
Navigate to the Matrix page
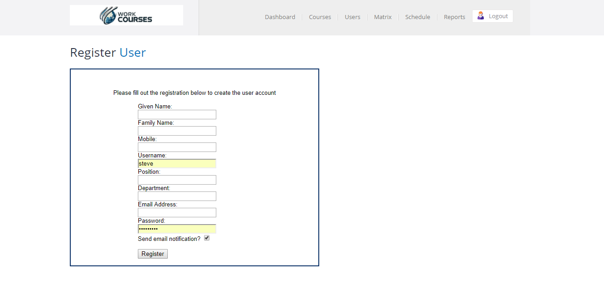383,17
